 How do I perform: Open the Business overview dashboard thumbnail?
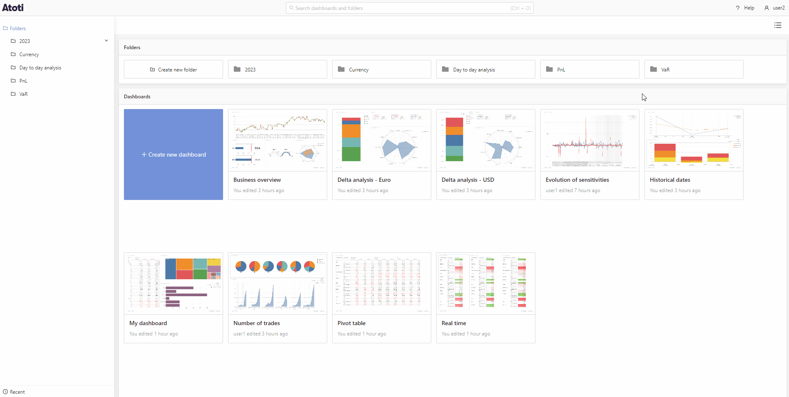point(278,140)
